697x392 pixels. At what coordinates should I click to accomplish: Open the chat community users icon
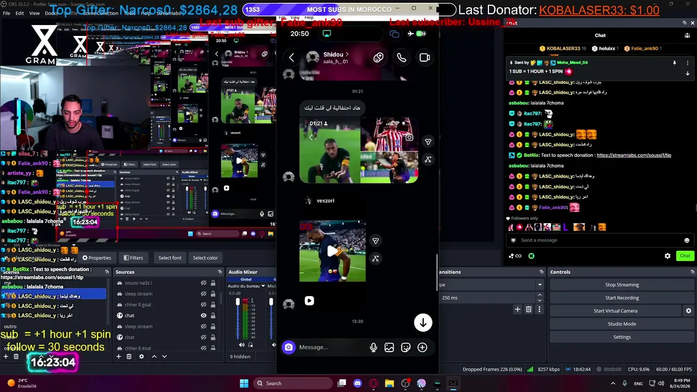[687, 35]
